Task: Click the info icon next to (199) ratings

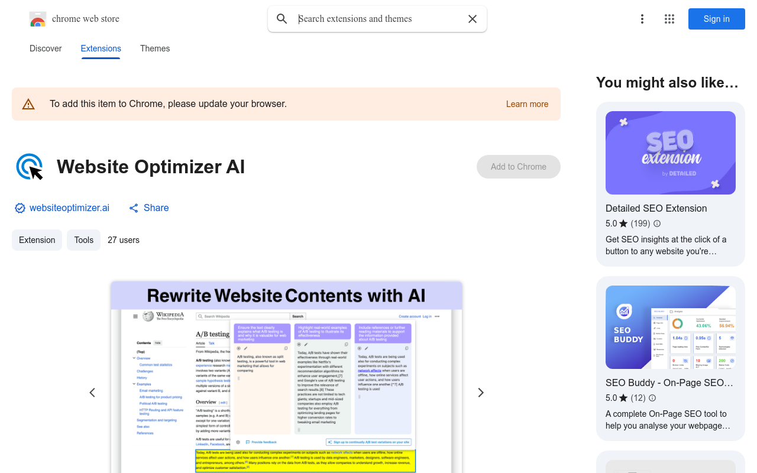Action: pyautogui.click(x=657, y=223)
